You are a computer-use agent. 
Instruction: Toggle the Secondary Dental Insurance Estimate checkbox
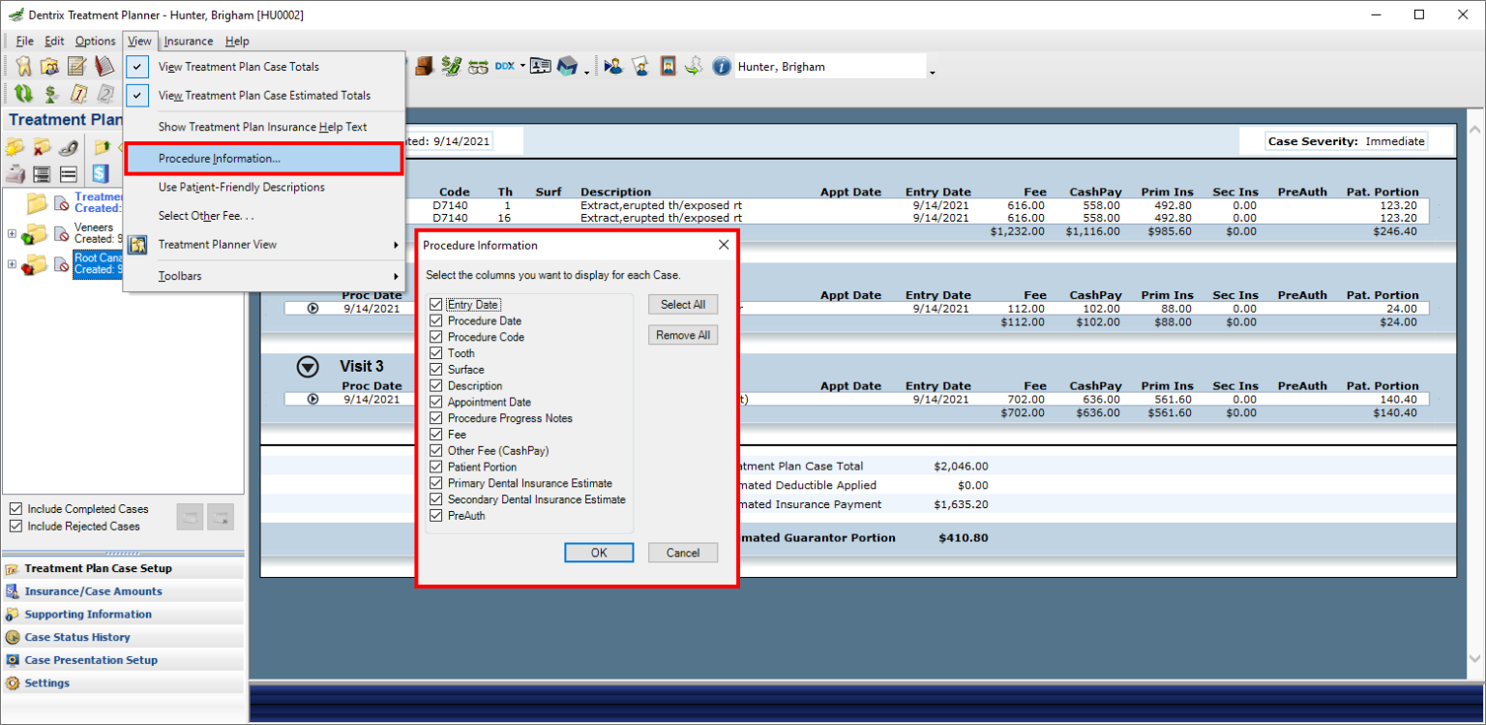pos(436,499)
